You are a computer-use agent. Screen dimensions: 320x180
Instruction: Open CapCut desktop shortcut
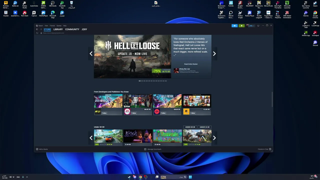[34, 14]
